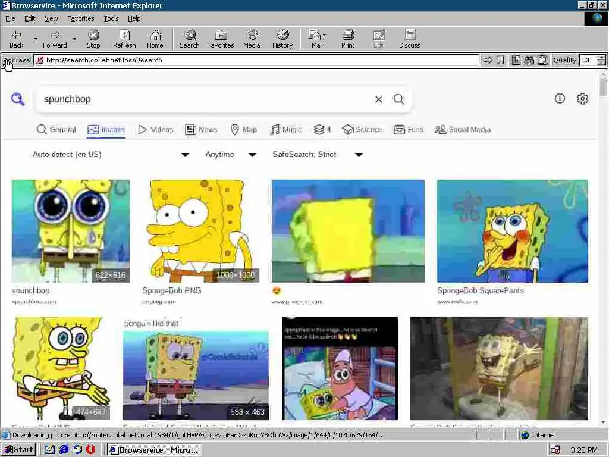609x457 pixels.
Task: Click the system tray clock 3:28 PM
Action: [x=584, y=450]
